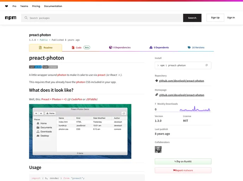243x181 pixels.
Task: Switch to the Code Beta tab
Action: 81,47
